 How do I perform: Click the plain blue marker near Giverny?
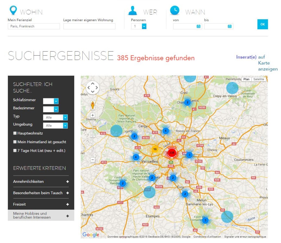[x=116, y=131]
